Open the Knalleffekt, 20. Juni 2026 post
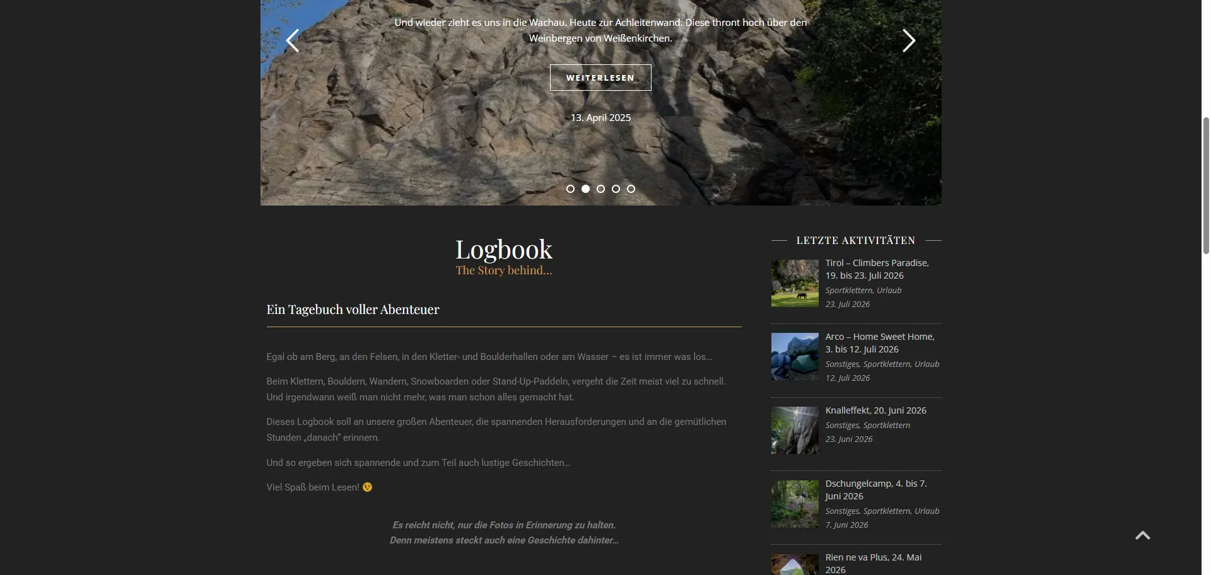Image resolution: width=1211 pixels, height=575 pixels. point(876,410)
